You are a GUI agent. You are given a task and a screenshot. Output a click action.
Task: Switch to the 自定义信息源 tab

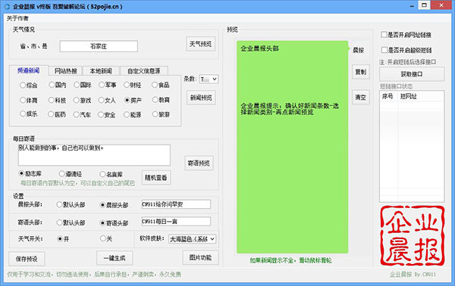[x=144, y=71]
